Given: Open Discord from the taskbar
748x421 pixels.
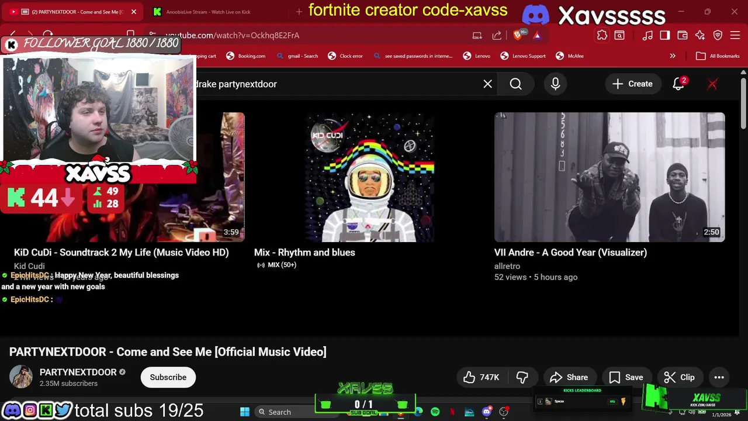Looking at the screenshot, I should (487, 412).
